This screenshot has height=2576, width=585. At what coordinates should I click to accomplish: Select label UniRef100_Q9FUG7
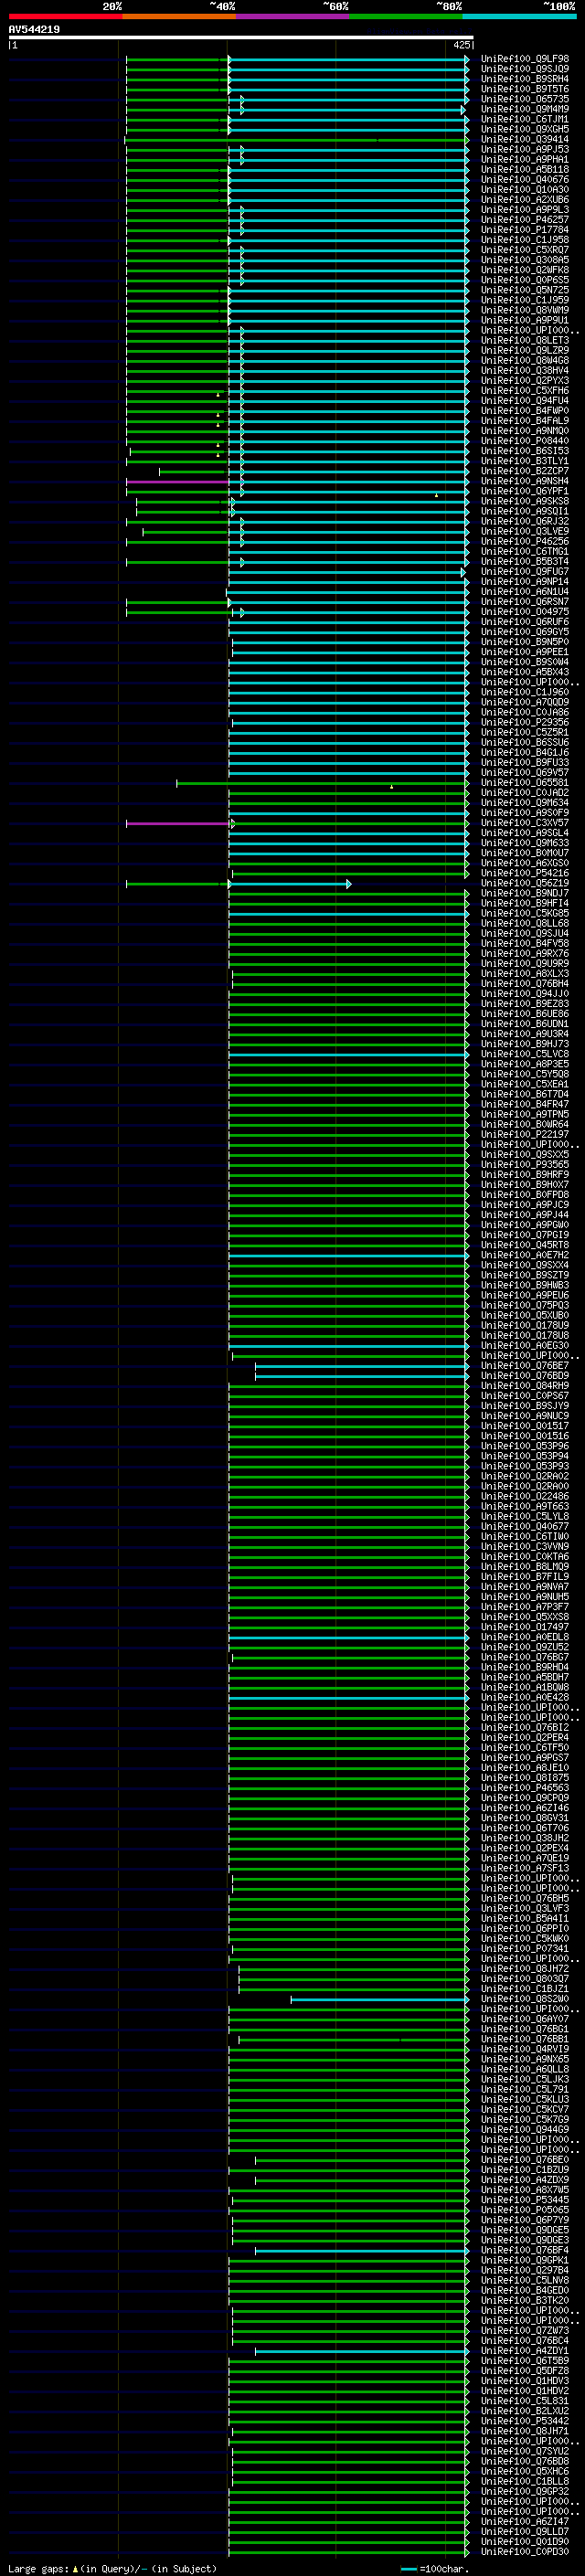(525, 572)
